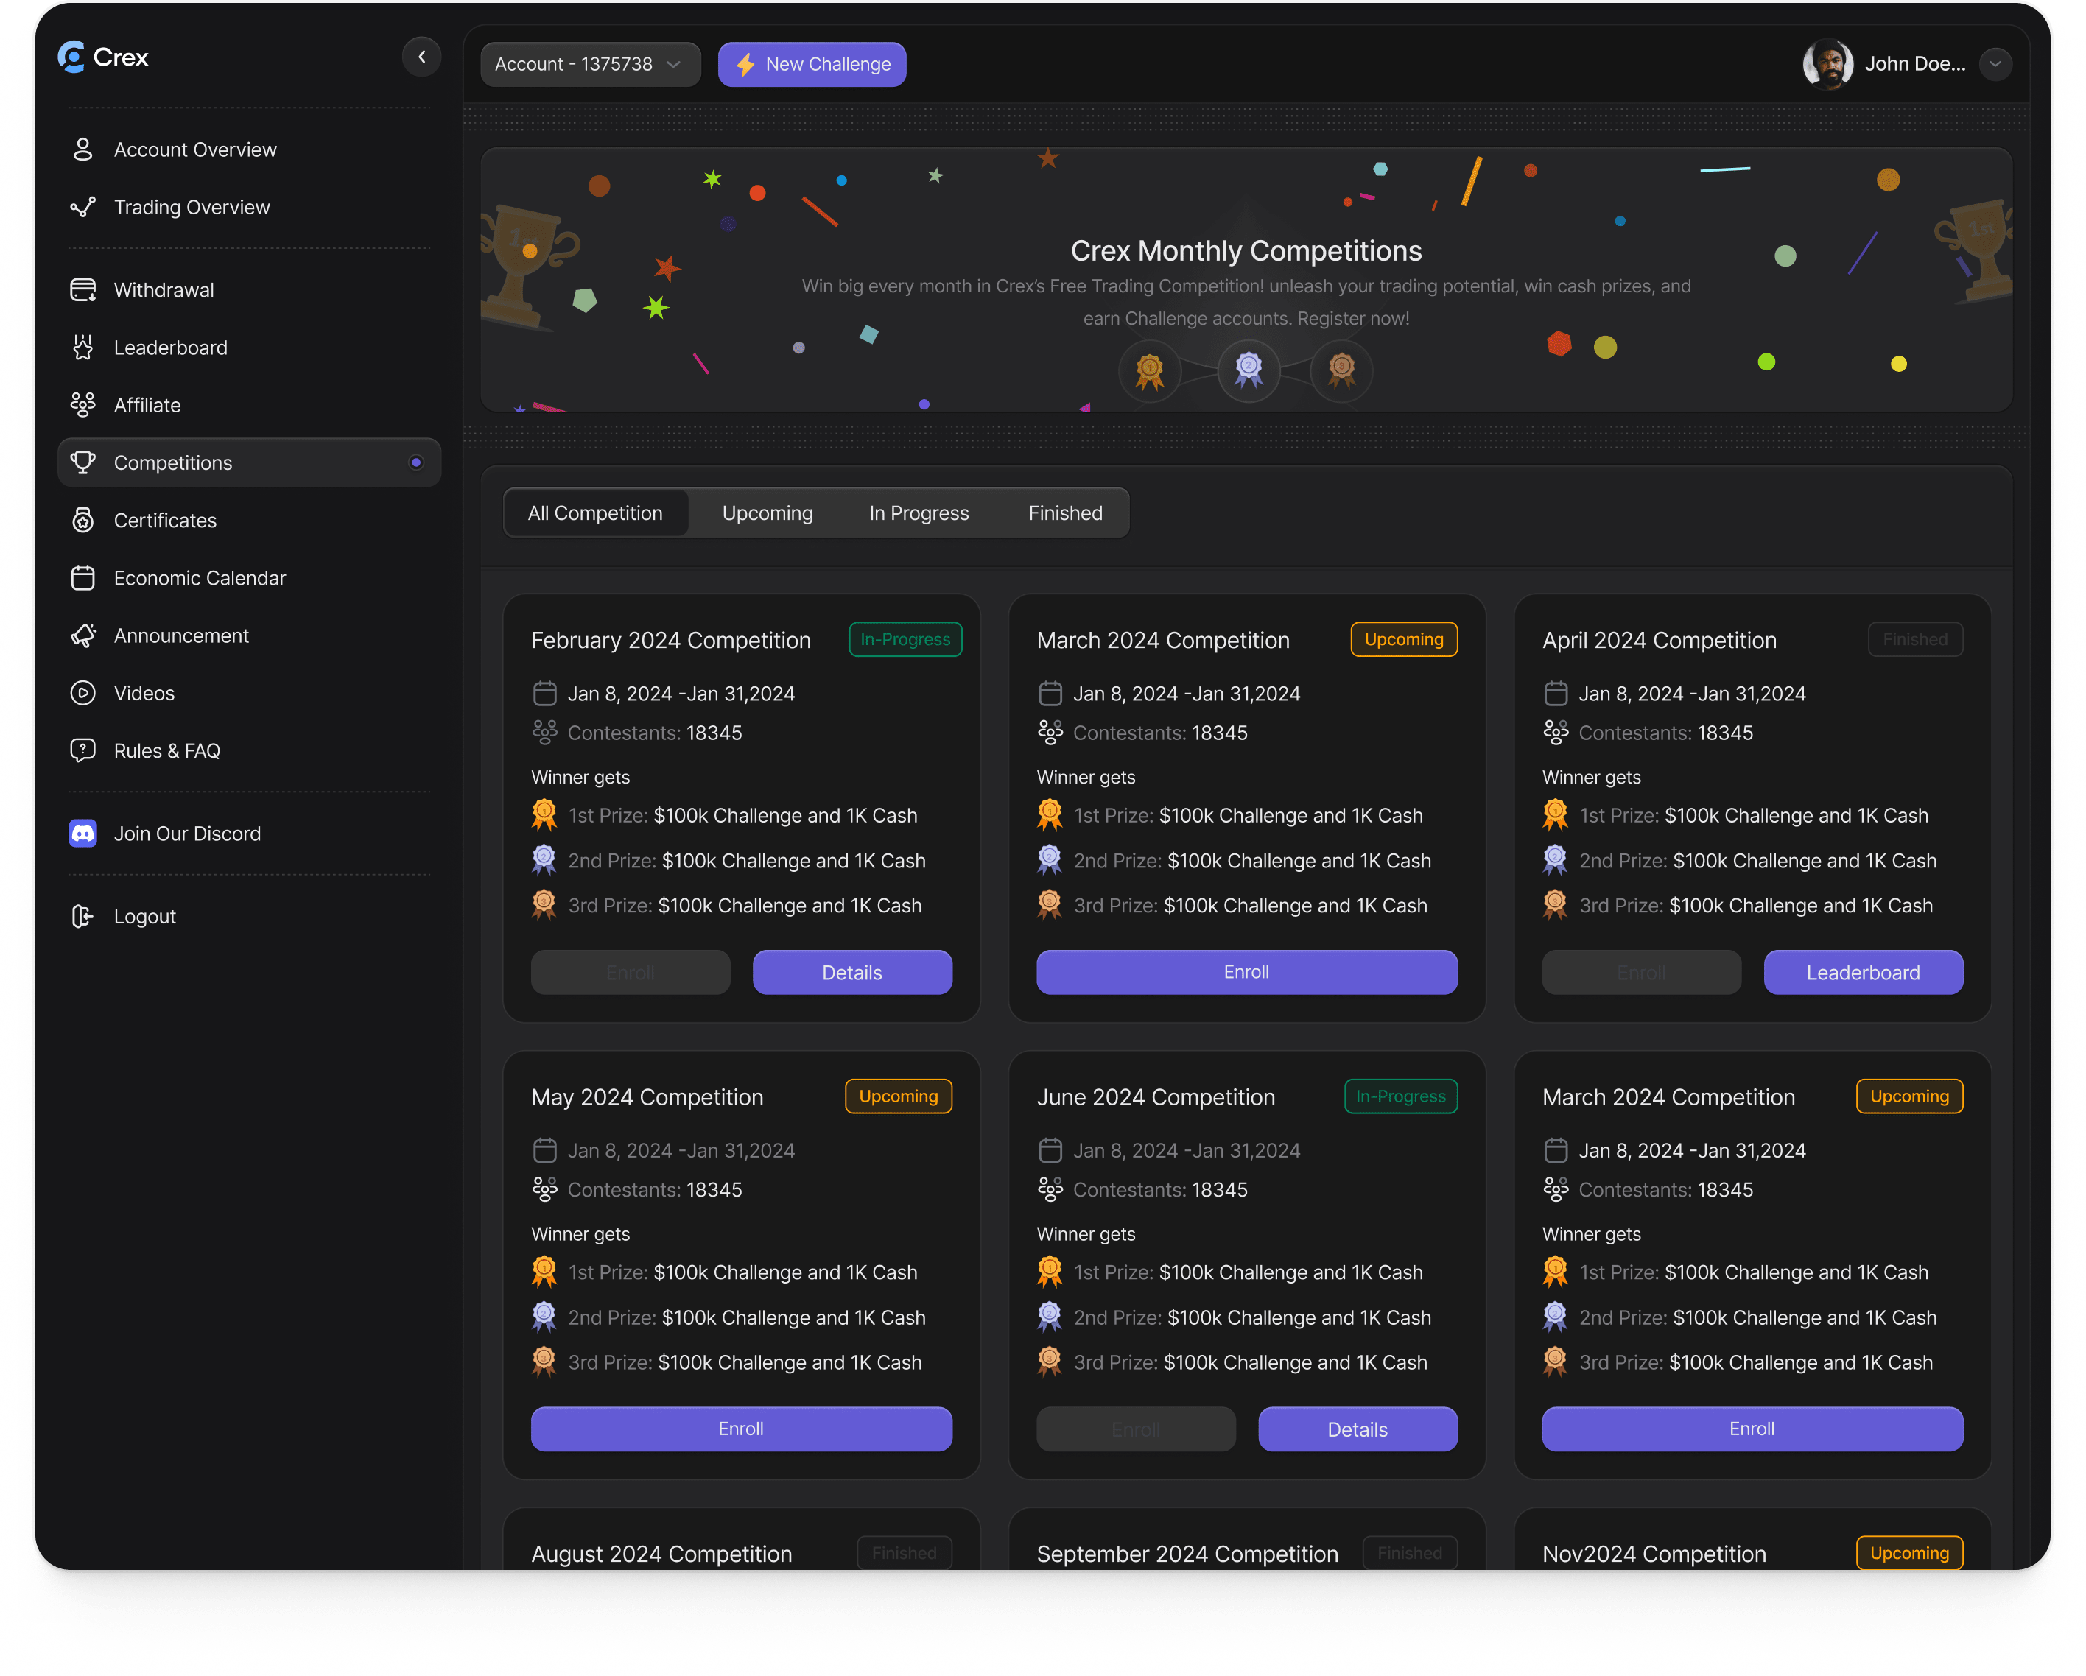Expand the John Doe user menu chevron
Screen dimensions: 2086x1676
click(1995, 64)
